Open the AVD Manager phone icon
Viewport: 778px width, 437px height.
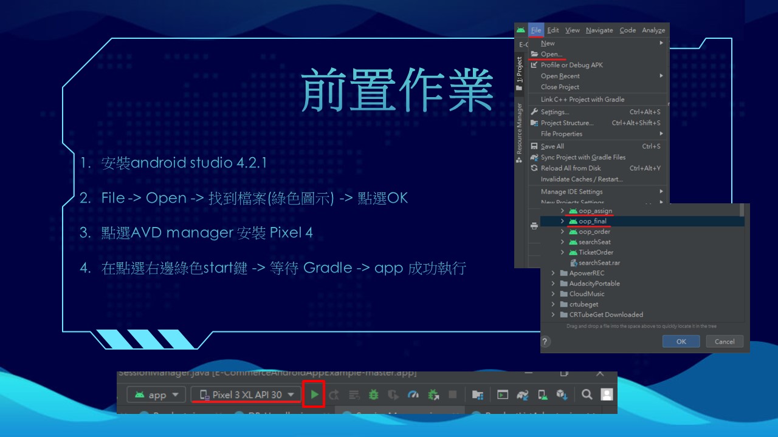[x=542, y=395]
